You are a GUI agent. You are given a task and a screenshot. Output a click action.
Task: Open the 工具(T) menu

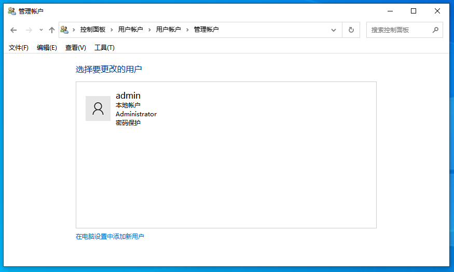click(104, 48)
